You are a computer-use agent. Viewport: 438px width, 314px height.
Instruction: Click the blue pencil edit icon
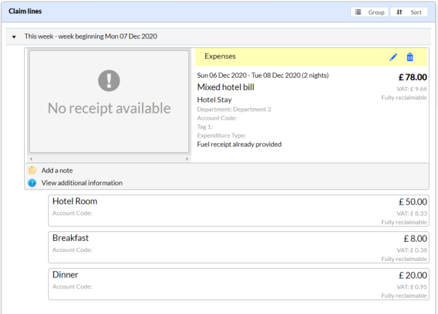pos(393,57)
